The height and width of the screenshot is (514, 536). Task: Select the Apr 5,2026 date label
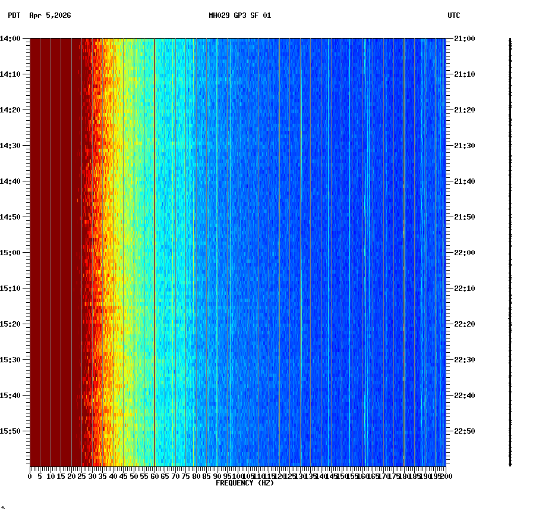(x=49, y=17)
